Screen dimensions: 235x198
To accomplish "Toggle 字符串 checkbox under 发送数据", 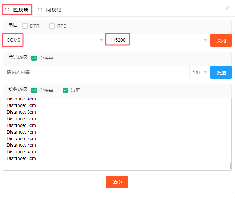I will click(34, 58).
